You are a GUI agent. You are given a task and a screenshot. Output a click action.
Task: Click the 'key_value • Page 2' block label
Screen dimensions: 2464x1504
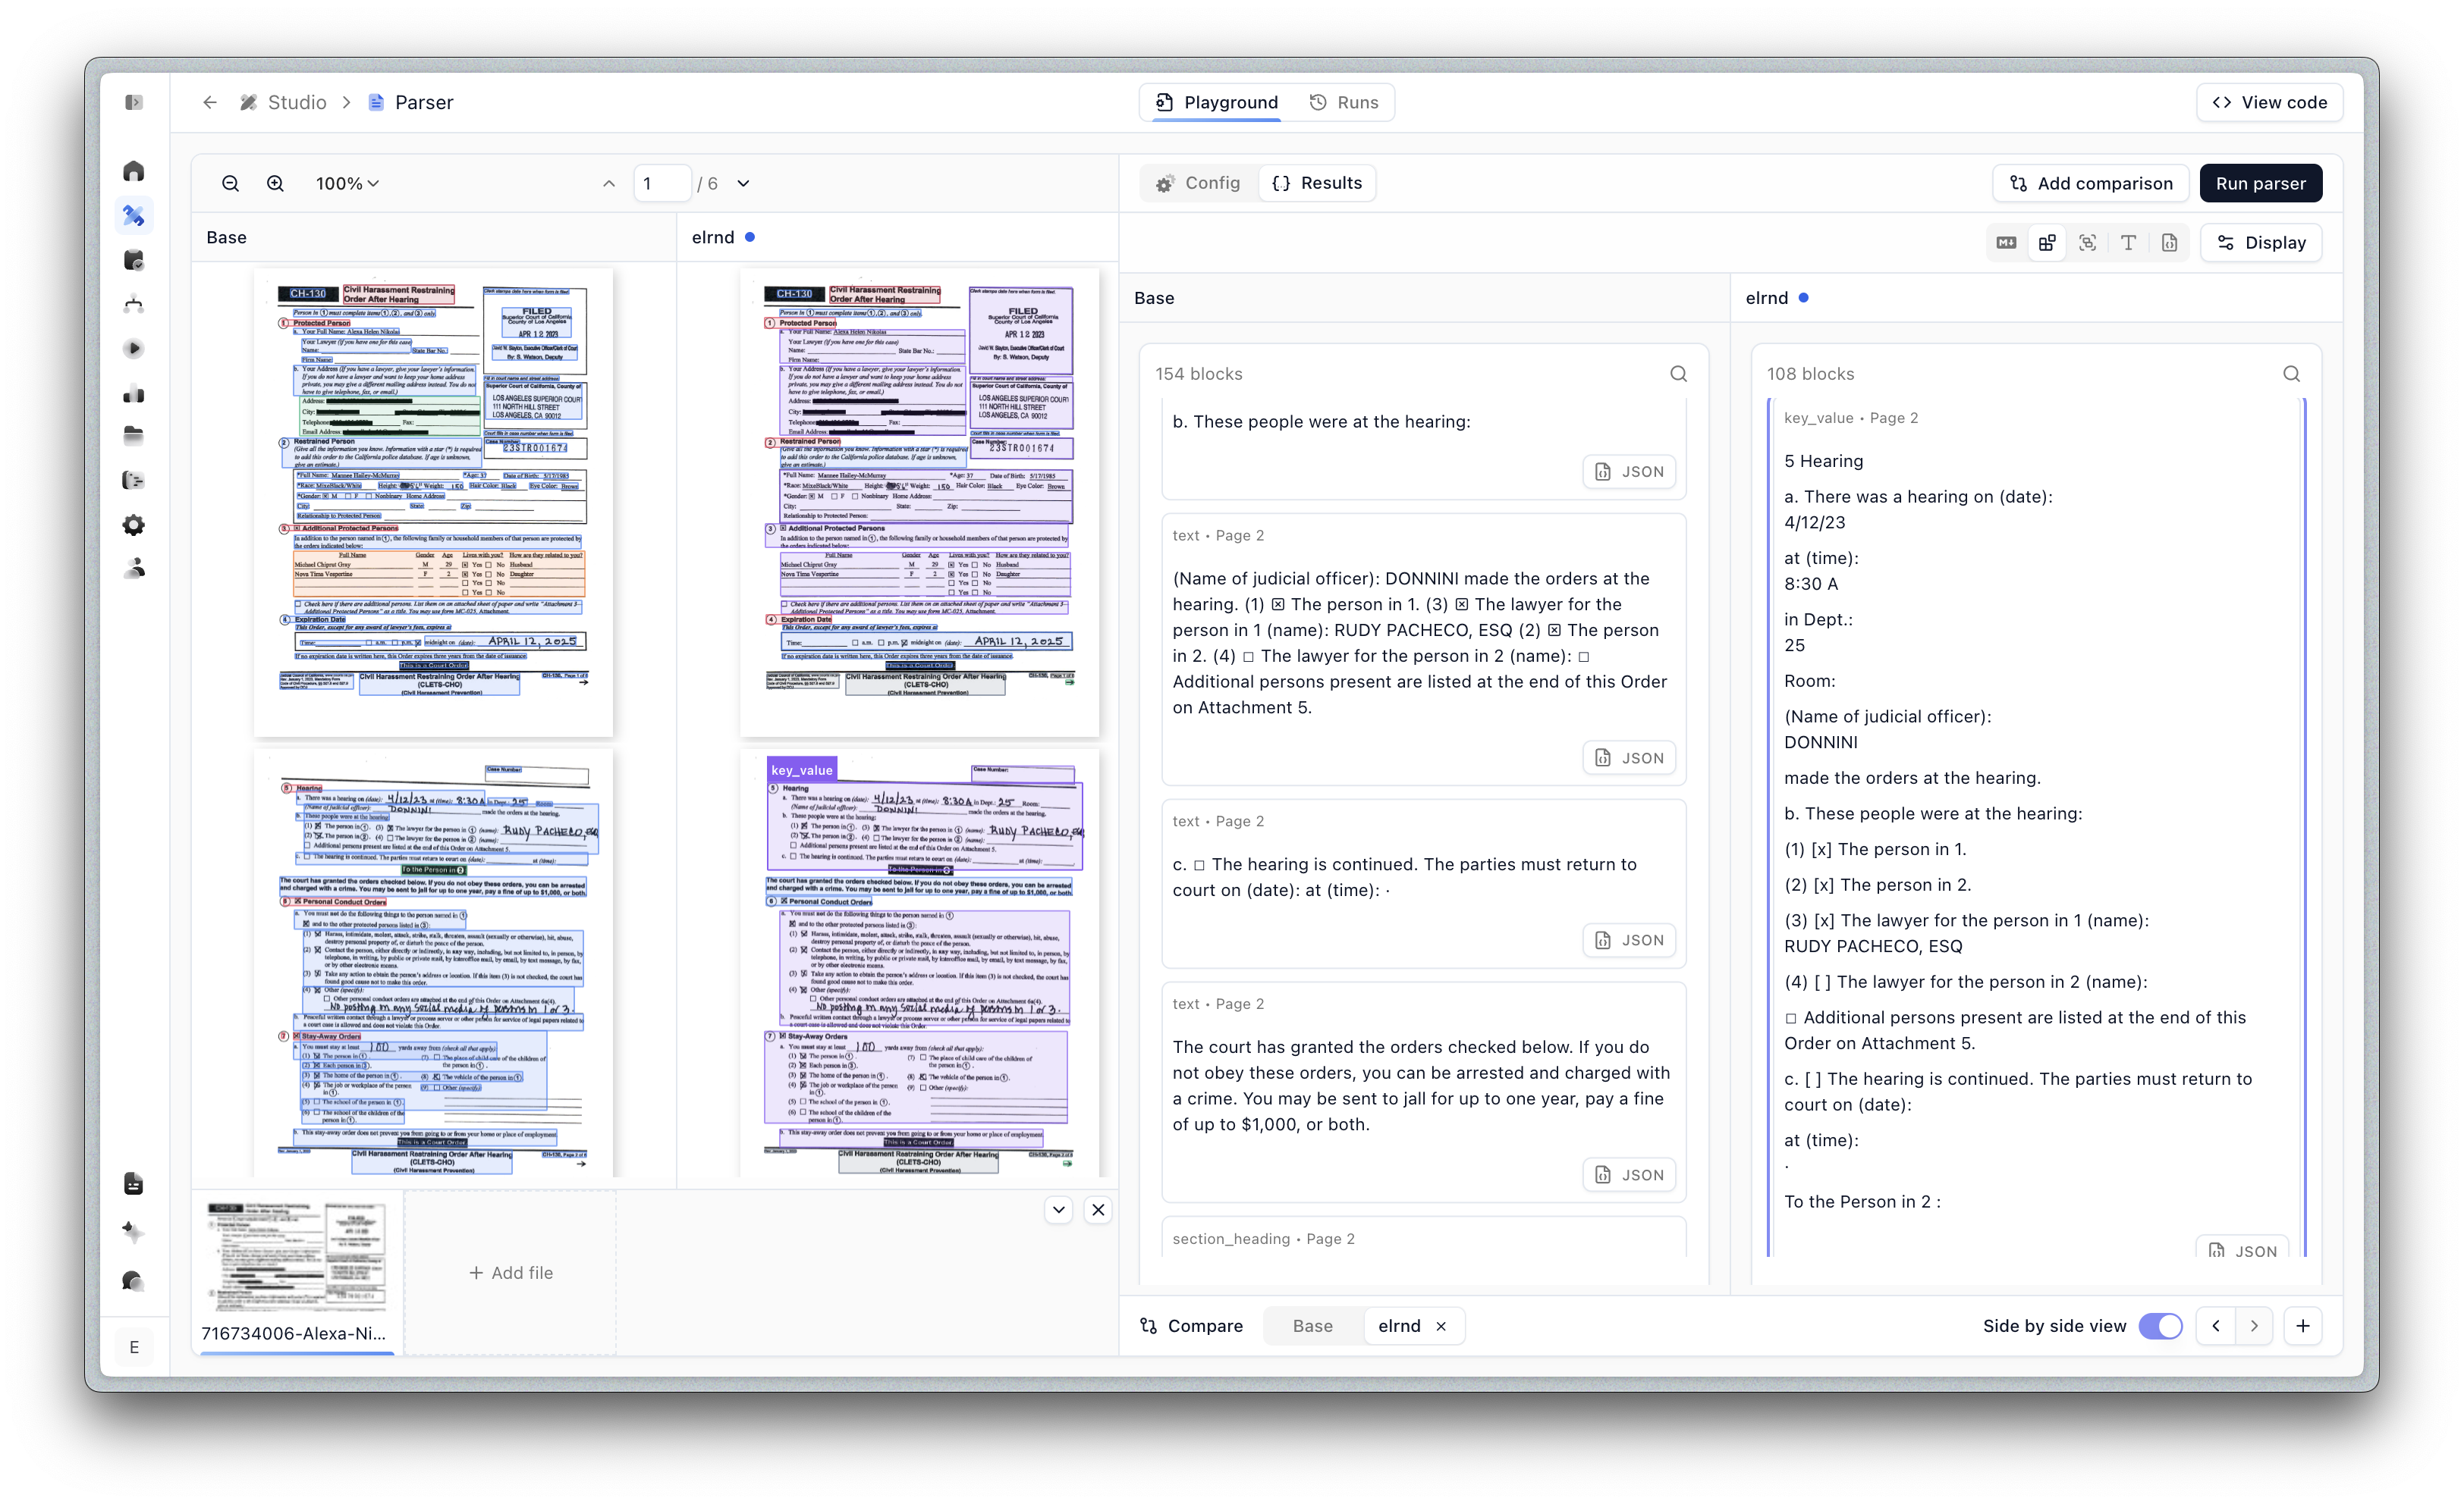1851,418
